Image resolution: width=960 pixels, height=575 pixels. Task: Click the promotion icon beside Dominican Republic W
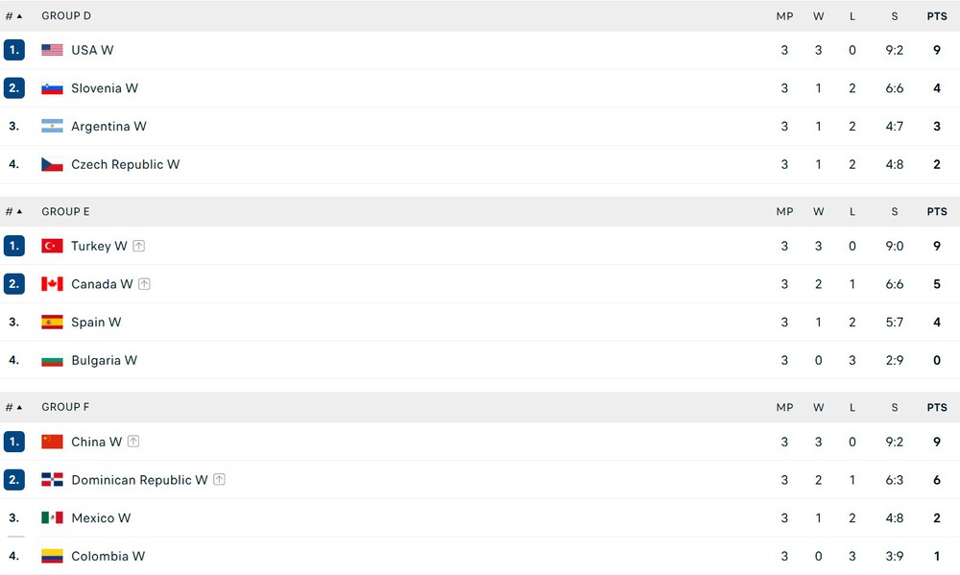click(219, 479)
